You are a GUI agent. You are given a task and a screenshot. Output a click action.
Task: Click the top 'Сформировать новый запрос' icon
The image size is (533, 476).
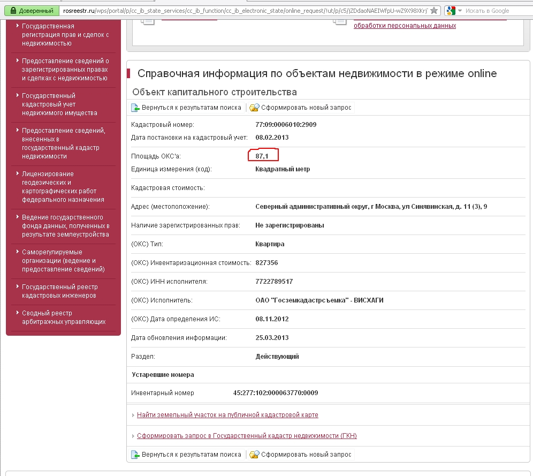pos(255,108)
